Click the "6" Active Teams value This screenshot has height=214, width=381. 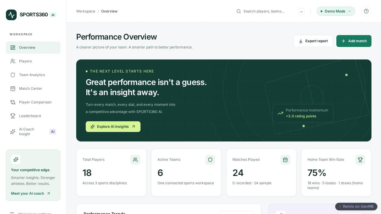160,173
